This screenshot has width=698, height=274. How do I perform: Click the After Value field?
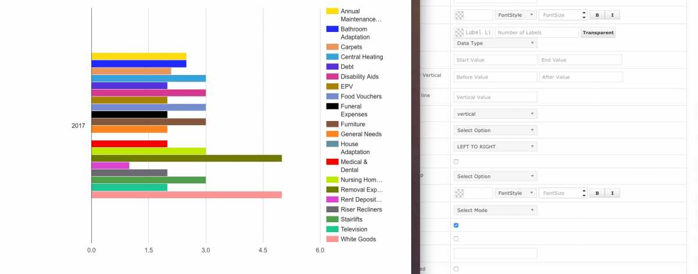(x=581, y=77)
